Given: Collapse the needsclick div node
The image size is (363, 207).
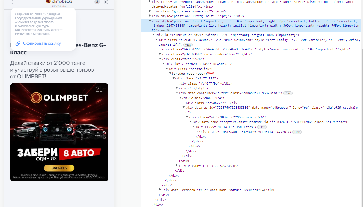Looking at the screenshot, I should tap(167, 69).
